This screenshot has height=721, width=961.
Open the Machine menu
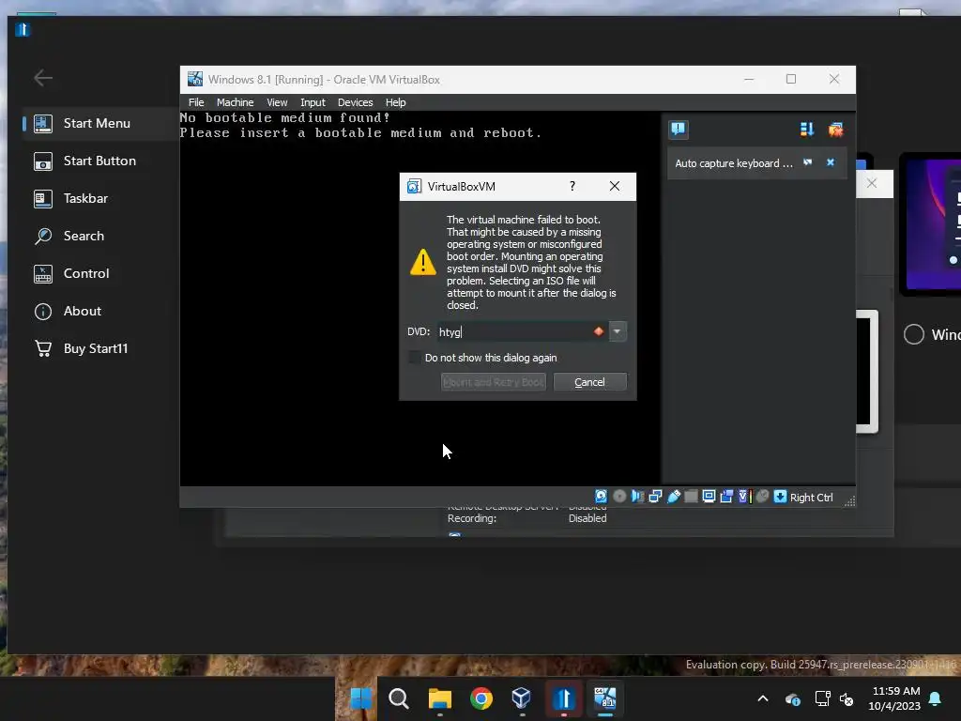(235, 102)
